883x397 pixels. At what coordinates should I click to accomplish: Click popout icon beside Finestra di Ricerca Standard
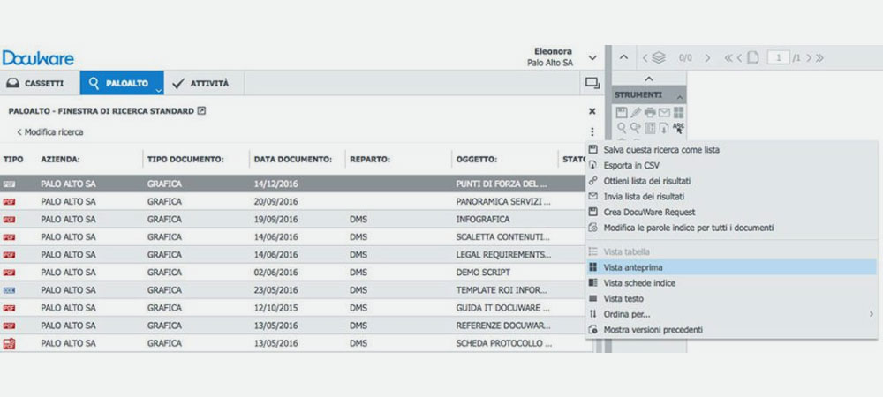tap(202, 111)
